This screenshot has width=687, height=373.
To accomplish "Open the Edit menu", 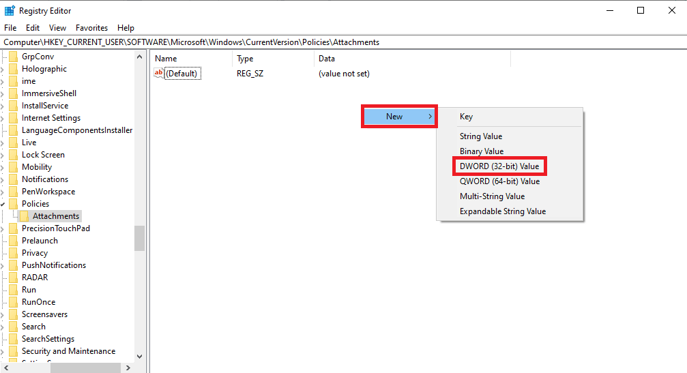I will click(33, 27).
